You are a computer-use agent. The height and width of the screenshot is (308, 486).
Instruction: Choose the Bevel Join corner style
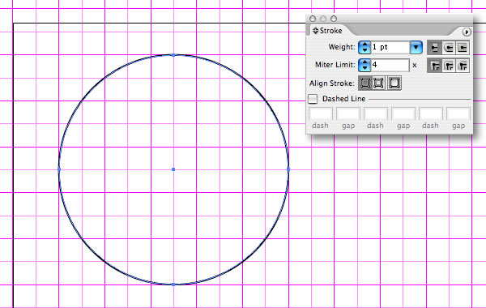coord(463,66)
